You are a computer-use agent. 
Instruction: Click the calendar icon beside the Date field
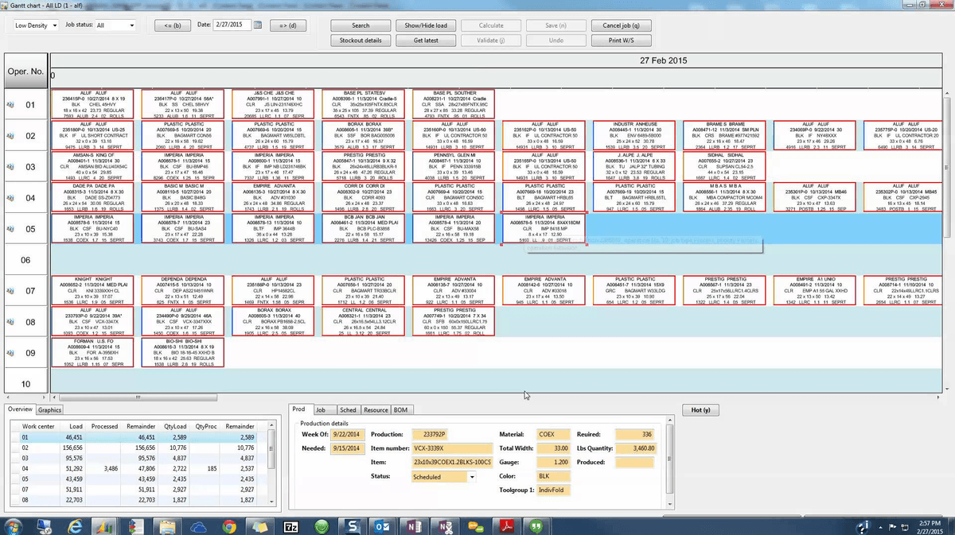point(257,24)
